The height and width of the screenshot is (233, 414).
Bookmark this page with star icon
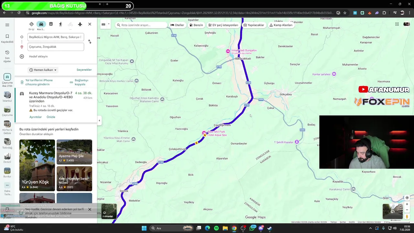[x=345, y=13]
